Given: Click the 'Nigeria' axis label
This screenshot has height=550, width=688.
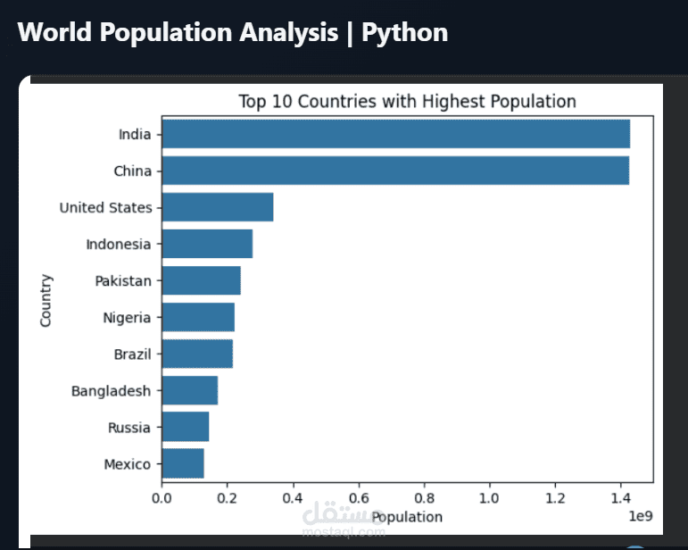Looking at the screenshot, I should (x=127, y=318).
